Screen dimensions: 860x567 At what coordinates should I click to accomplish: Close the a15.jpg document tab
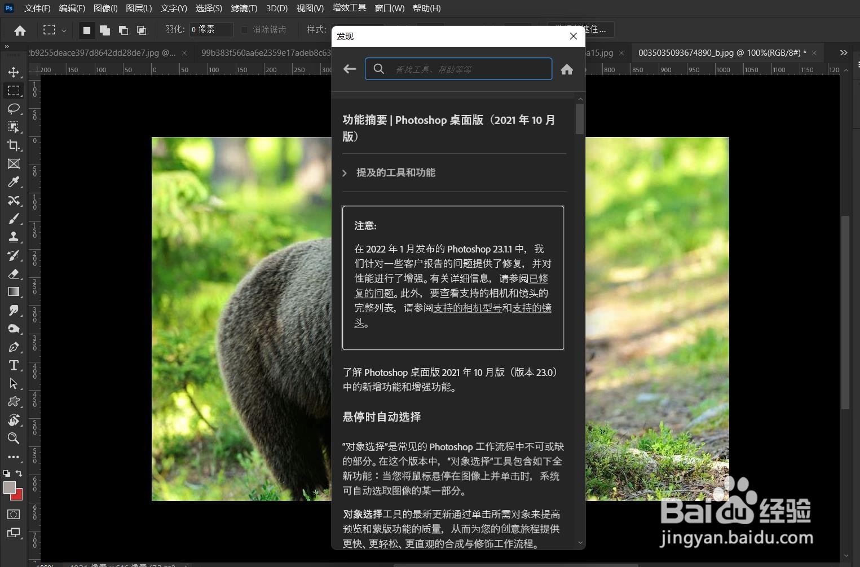click(x=621, y=53)
